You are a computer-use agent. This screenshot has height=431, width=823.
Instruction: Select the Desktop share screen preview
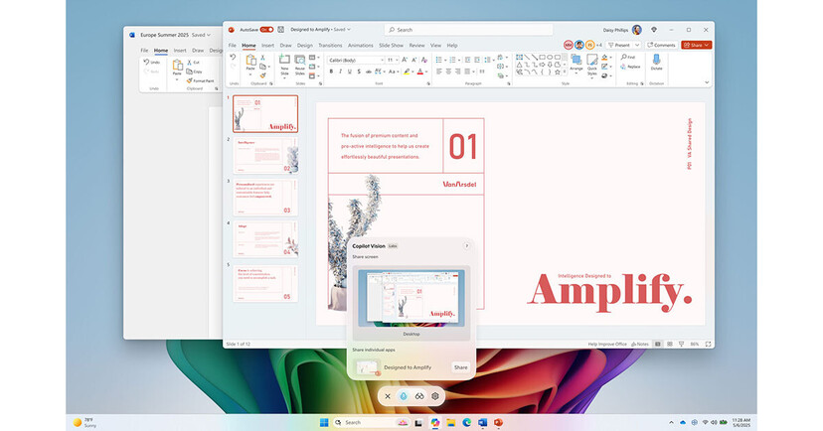(411, 303)
